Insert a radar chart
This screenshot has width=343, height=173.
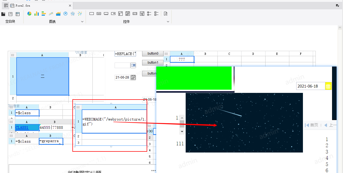pyautogui.click(x=73, y=14)
